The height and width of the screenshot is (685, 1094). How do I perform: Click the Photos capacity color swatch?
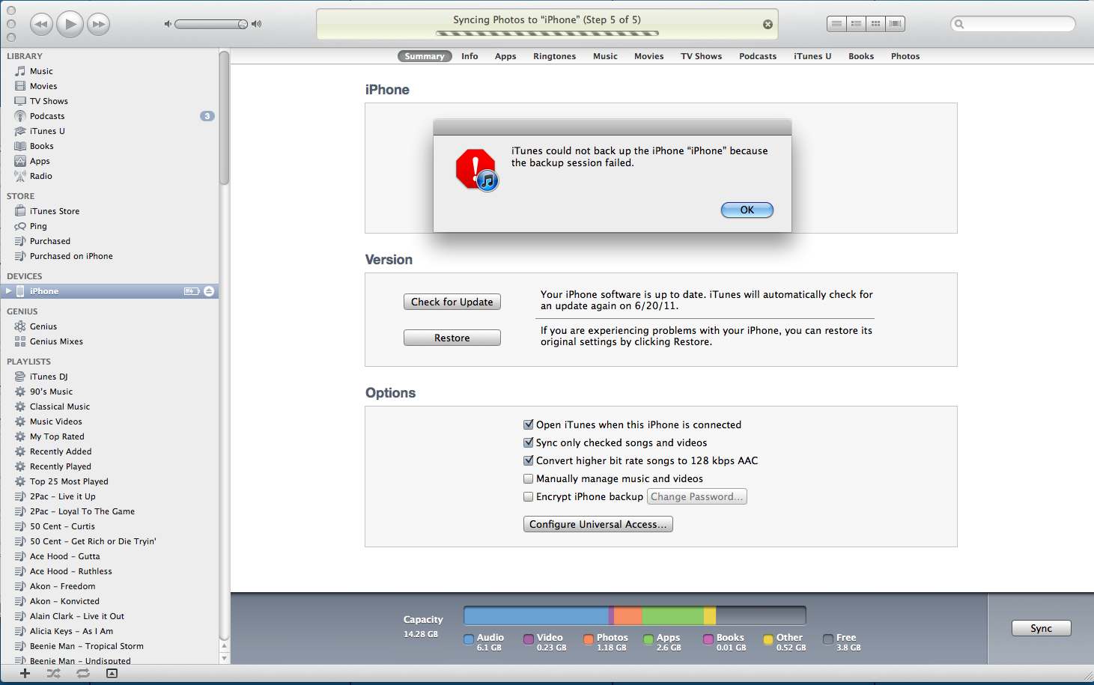coord(589,639)
